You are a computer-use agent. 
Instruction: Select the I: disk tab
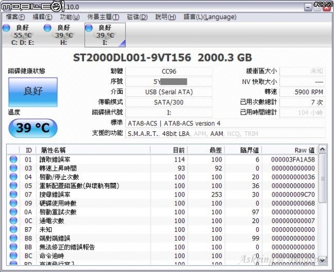[105, 35]
